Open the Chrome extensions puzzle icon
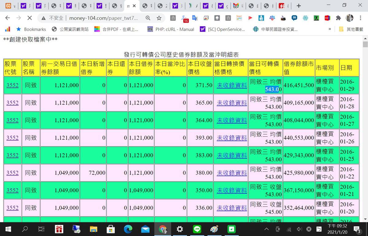 pos(338,18)
